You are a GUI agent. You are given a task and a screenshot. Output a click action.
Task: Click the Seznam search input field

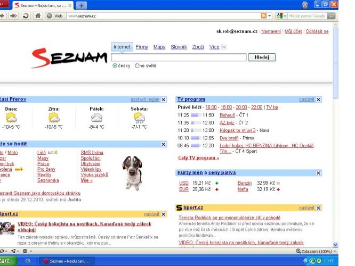click(x=179, y=57)
